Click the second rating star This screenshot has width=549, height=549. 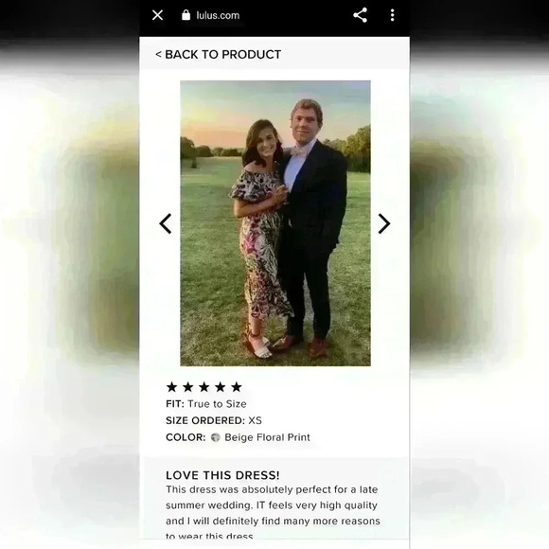click(x=188, y=387)
